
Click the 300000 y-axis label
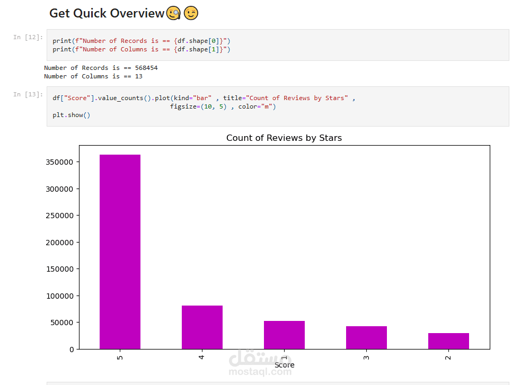tap(59, 189)
